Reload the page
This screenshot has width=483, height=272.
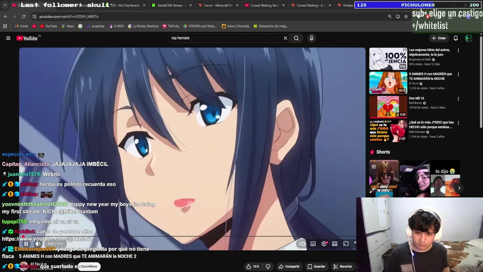tap(23, 17)
